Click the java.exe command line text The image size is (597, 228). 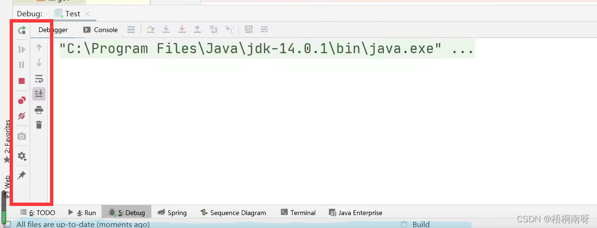point(267,48)
